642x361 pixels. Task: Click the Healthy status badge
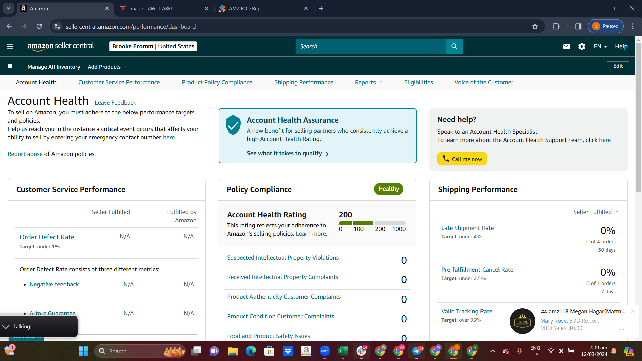(x=389, y=189)
